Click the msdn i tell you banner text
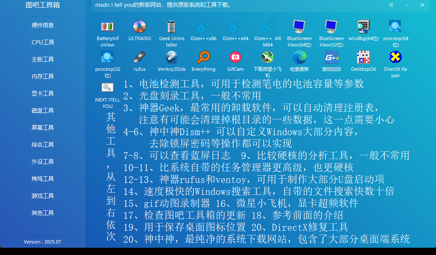Image resolution: width=436 pixels, height=255 pixels. point(163,5)
